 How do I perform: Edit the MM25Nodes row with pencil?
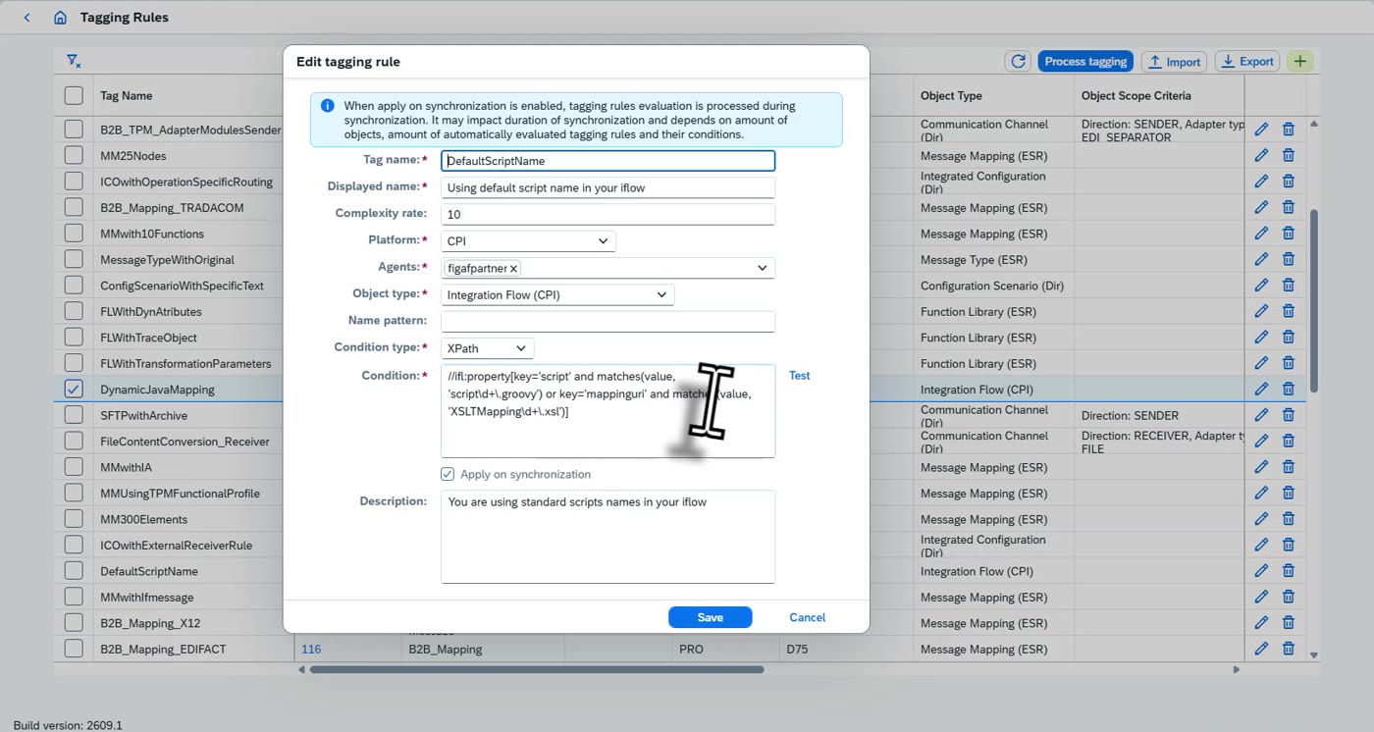(1261, 155)
